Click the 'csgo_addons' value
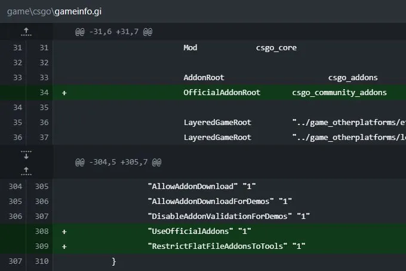Viewport: 406px width, 271px height. tap(353, 78)
